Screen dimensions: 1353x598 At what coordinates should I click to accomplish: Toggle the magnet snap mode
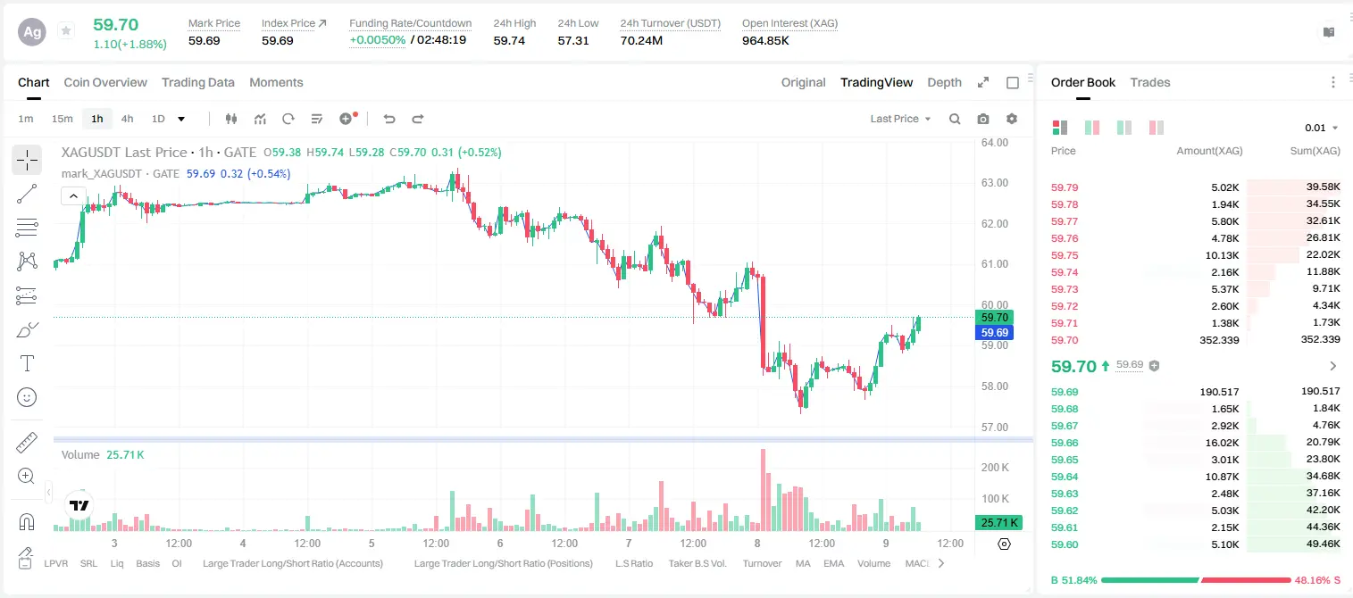tap(27, 522)
